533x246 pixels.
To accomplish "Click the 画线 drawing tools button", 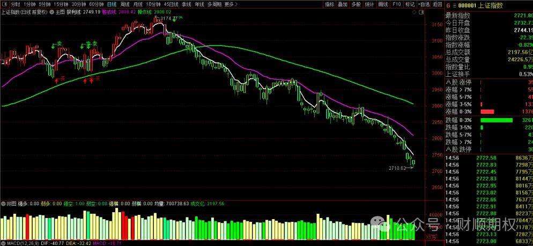I will (383, 4).
